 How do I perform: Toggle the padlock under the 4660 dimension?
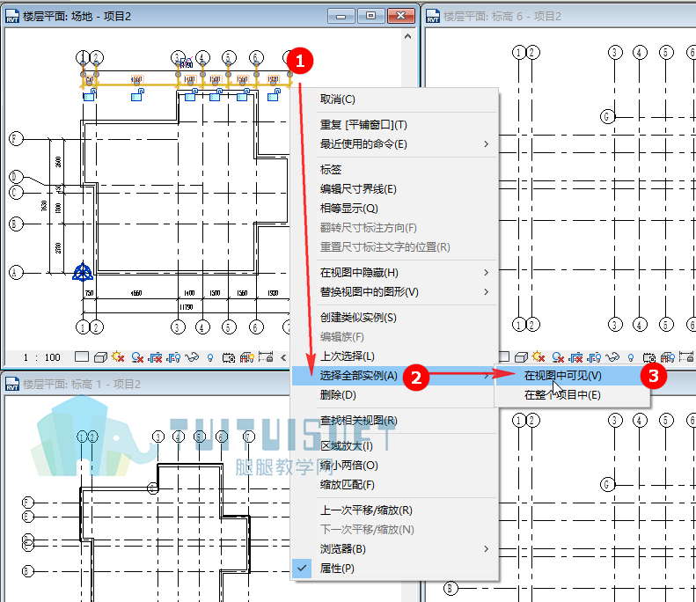point(137,94)
